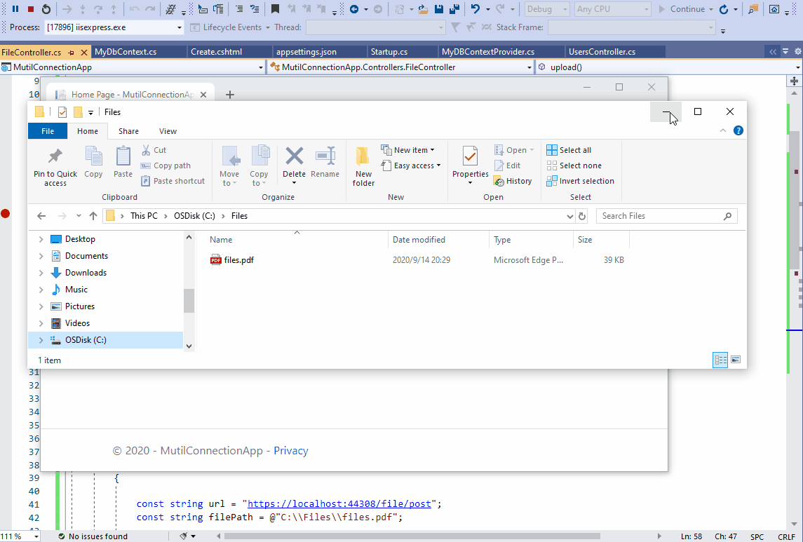Click the editor horizontal scrollbar thumb
The width and height of the screenshot is (803, 542).
tap(413, 536)
